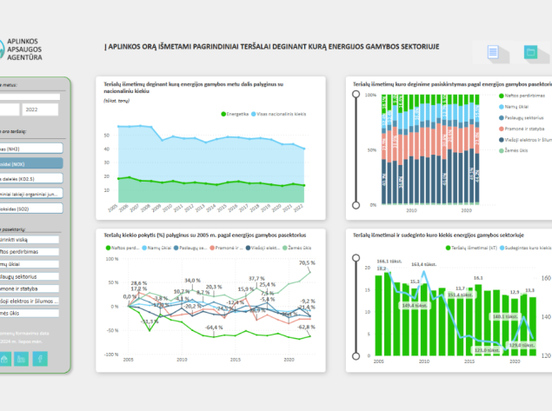Viewport: 552px width, 411px height.
Task: Select Namų ūkiai in stacked chart legend
Action: [x=514, y=107]
